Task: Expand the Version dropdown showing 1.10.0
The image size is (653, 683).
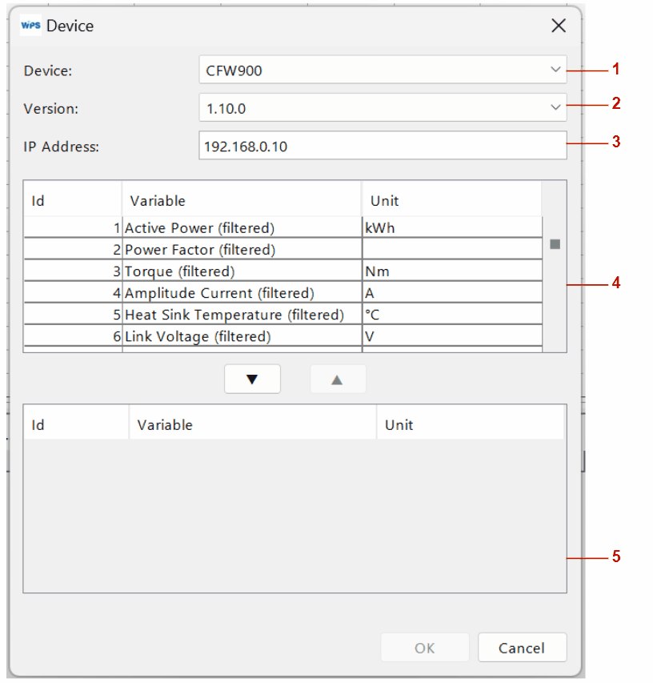Action: point(382,107)
